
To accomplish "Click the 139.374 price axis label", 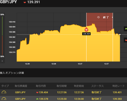I will click(12, 52).
